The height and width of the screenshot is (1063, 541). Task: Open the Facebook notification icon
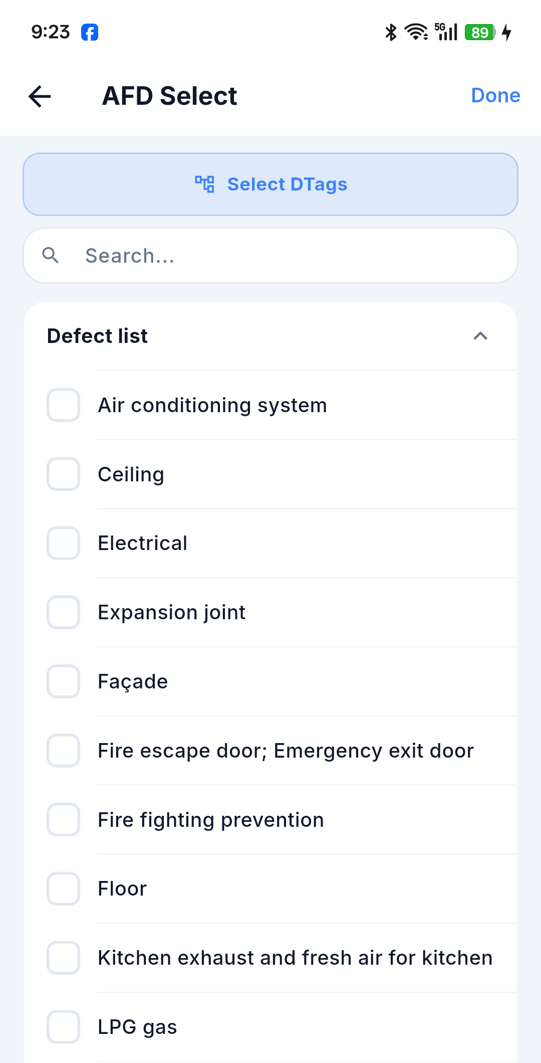[x=90, y=32]
